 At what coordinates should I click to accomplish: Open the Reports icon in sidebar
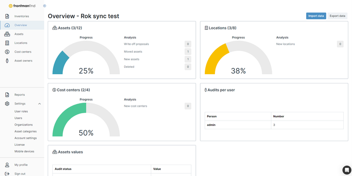pos(7,95)
